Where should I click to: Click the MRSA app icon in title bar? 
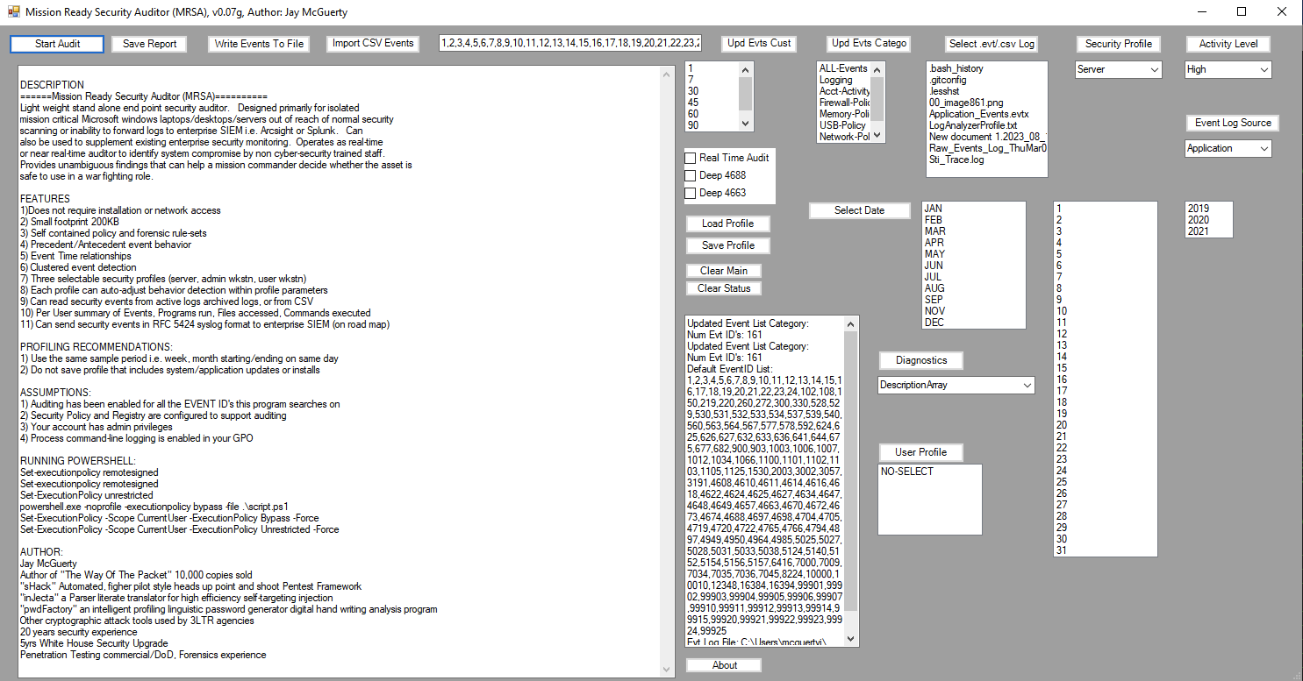point(13,11)
